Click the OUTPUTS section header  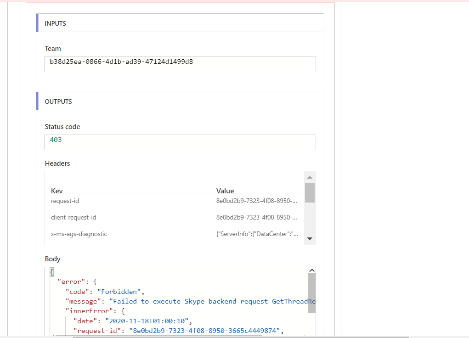[180, 101]
